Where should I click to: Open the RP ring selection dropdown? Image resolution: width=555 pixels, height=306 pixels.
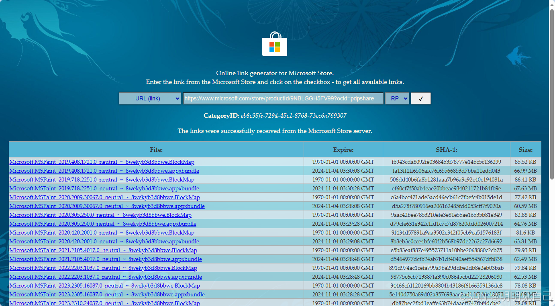(x=397, y=98)
